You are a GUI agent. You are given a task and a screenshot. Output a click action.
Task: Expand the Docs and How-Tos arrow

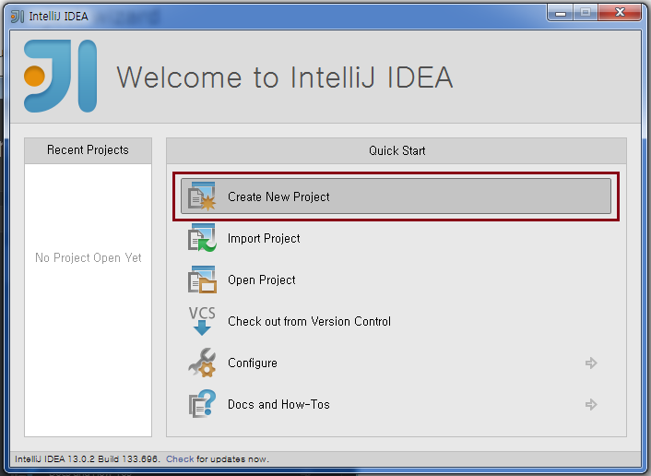591,405
